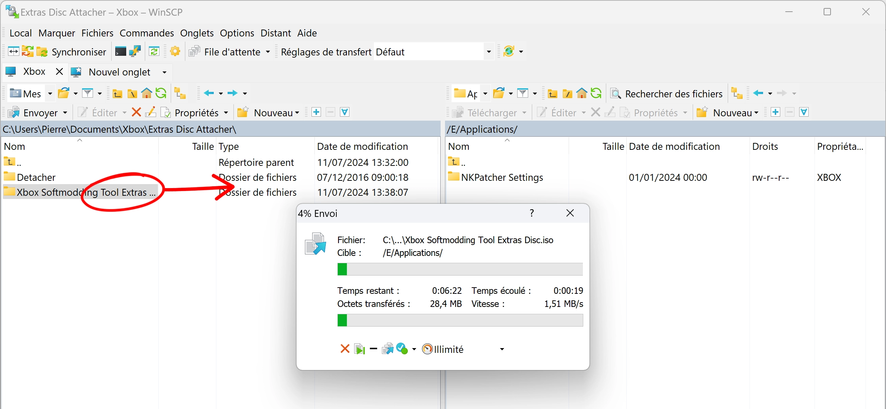
Task: Close the Xbox session tab
Action: [x=59, y=71]
